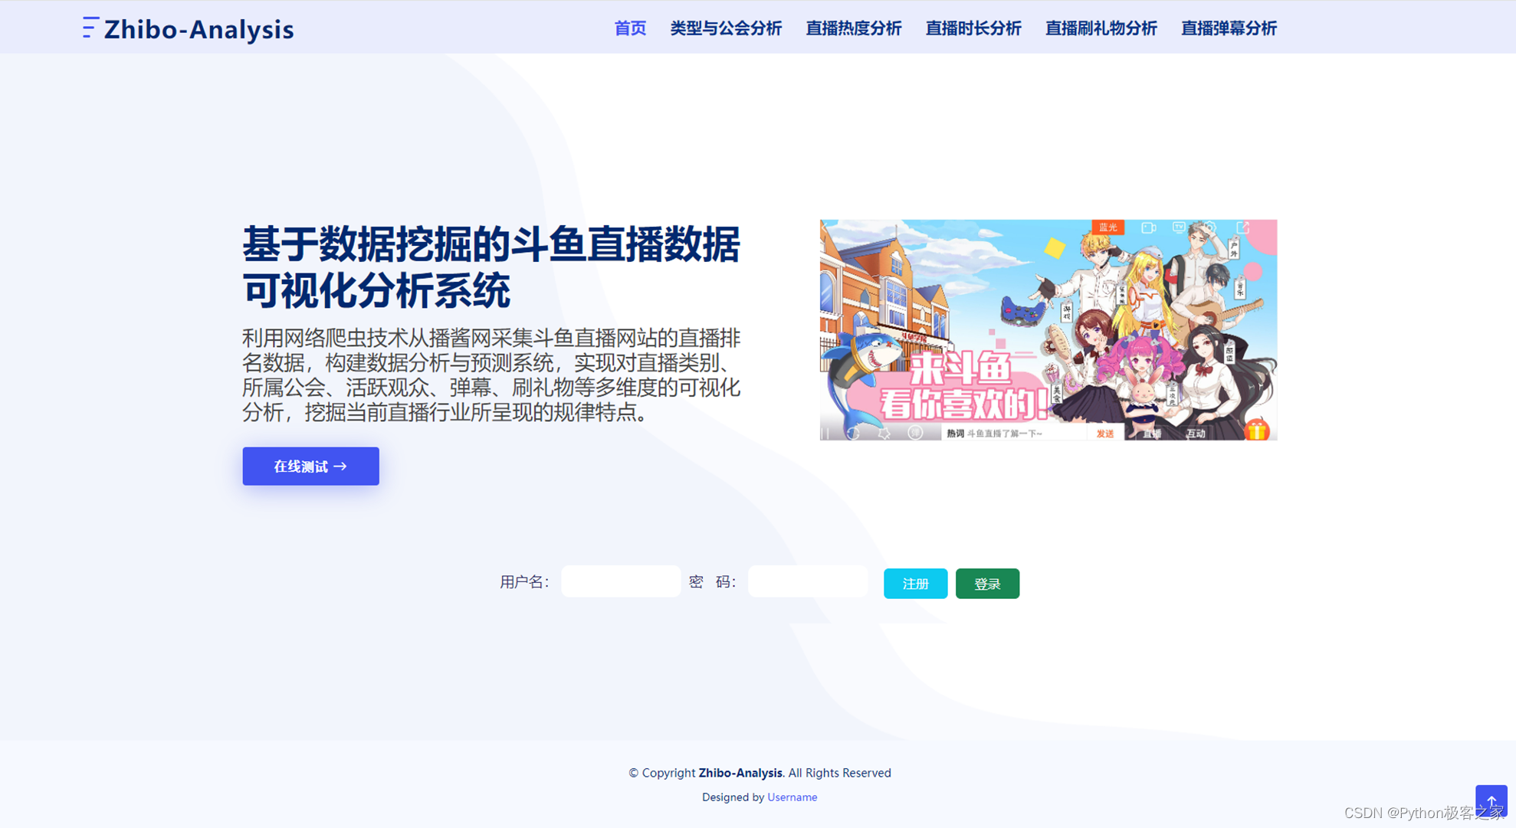Focus the 用户名 input field
The image size is (1516, 828).
click(620, 581)
